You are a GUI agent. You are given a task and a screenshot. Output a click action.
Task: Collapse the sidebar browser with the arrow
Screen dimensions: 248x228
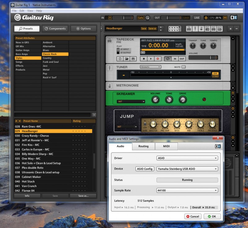(x=101, y=29)
